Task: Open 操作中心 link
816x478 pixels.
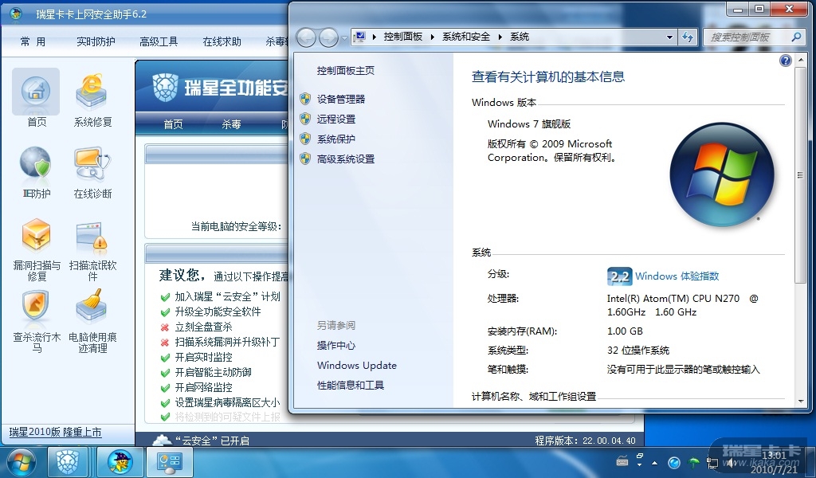Action: [336, 346]
